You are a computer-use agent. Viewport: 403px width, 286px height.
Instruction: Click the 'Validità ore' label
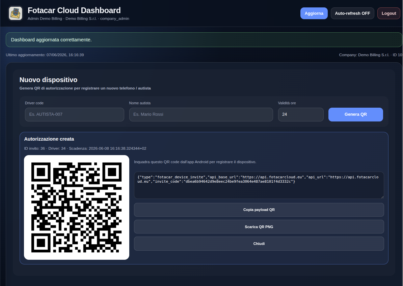[287, 103]
